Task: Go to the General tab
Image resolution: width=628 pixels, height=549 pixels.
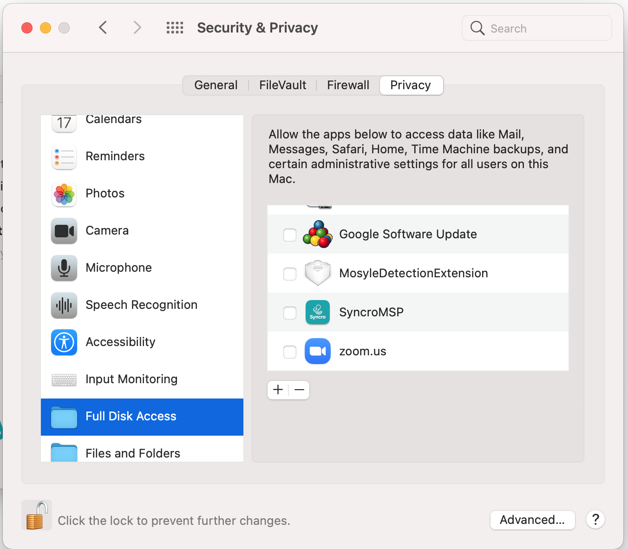Action: tap(216, 85)
